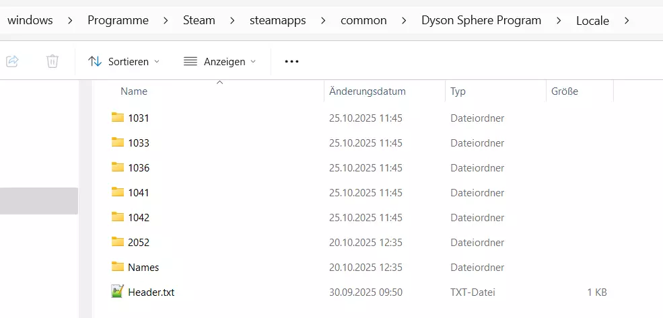The height and width of the screenshot is (318, 663).
Task: Click the Delete trash can icon
Action: click(x=53, y=61)
